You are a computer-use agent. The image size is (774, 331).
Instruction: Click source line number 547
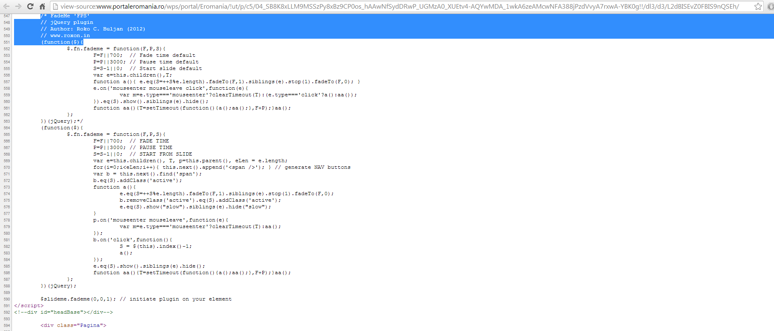7,16
